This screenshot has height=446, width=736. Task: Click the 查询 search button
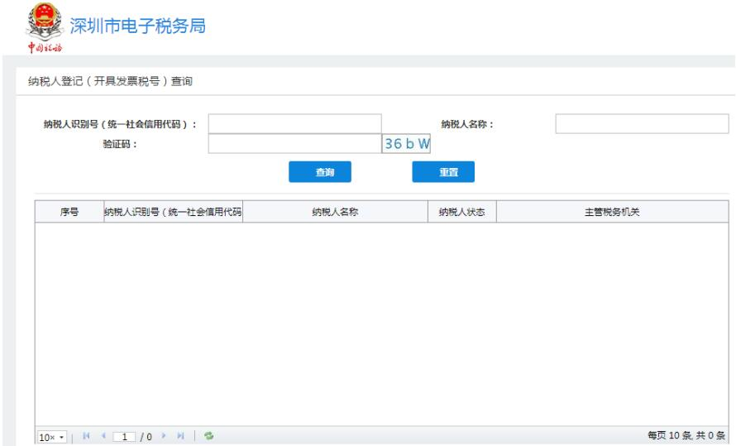[x=319, y=172]
